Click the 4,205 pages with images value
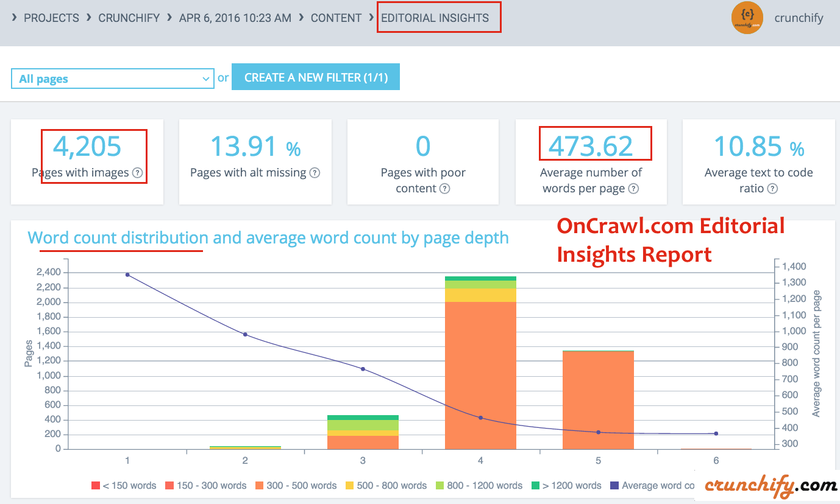This screenshot has width=840, height=504. coord(87,147)
